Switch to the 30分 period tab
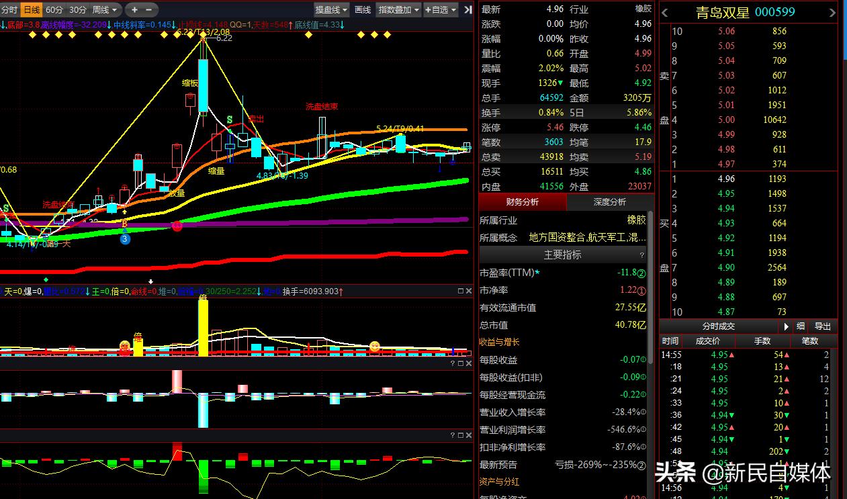The width and height of the screenshot is (847, 499). coord(78,9)
